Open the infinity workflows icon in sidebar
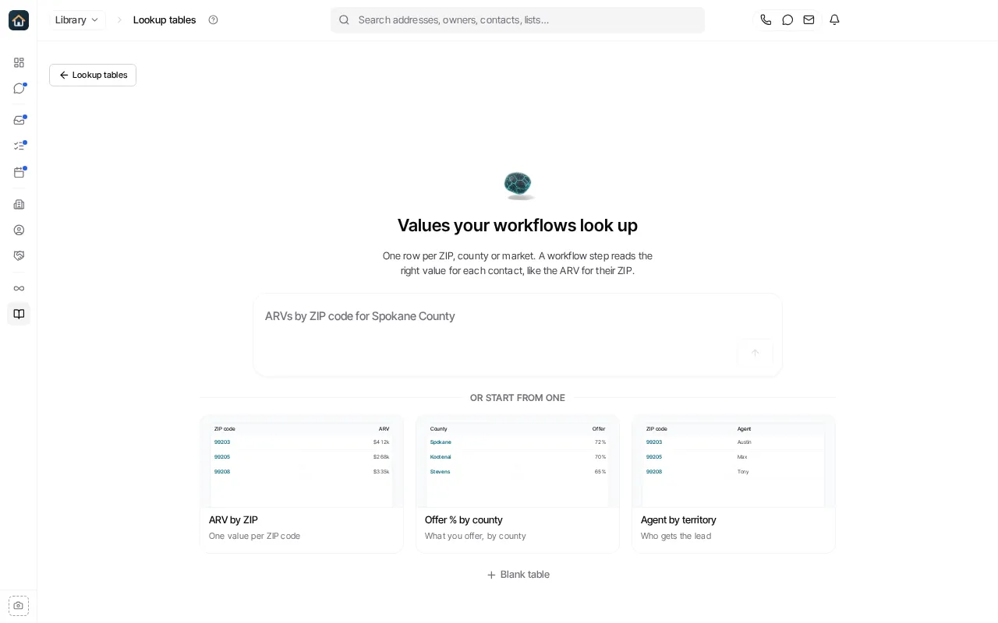 [19, 288]
